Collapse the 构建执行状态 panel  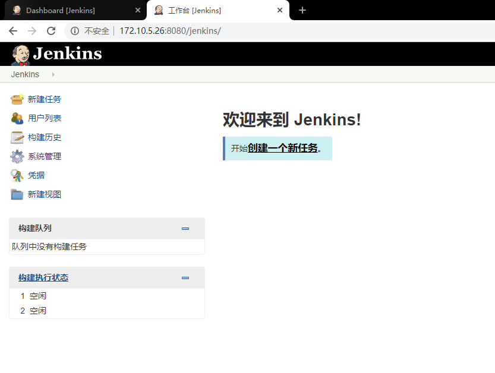click(185, 278)
